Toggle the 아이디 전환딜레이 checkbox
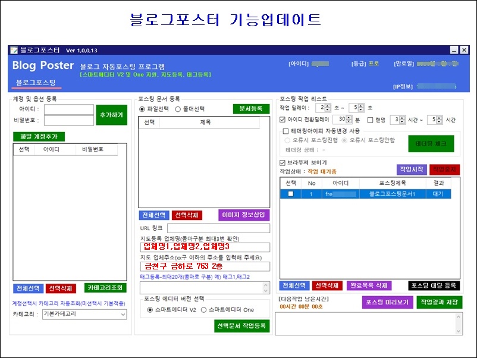477x358 pixels. point(283,120)
